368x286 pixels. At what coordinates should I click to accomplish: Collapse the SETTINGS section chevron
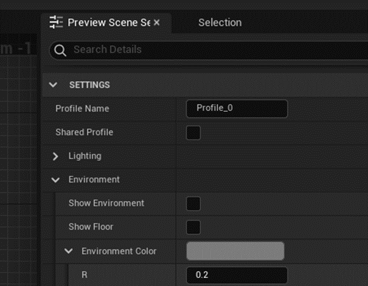pyautogui.click(x=54, y=85)
